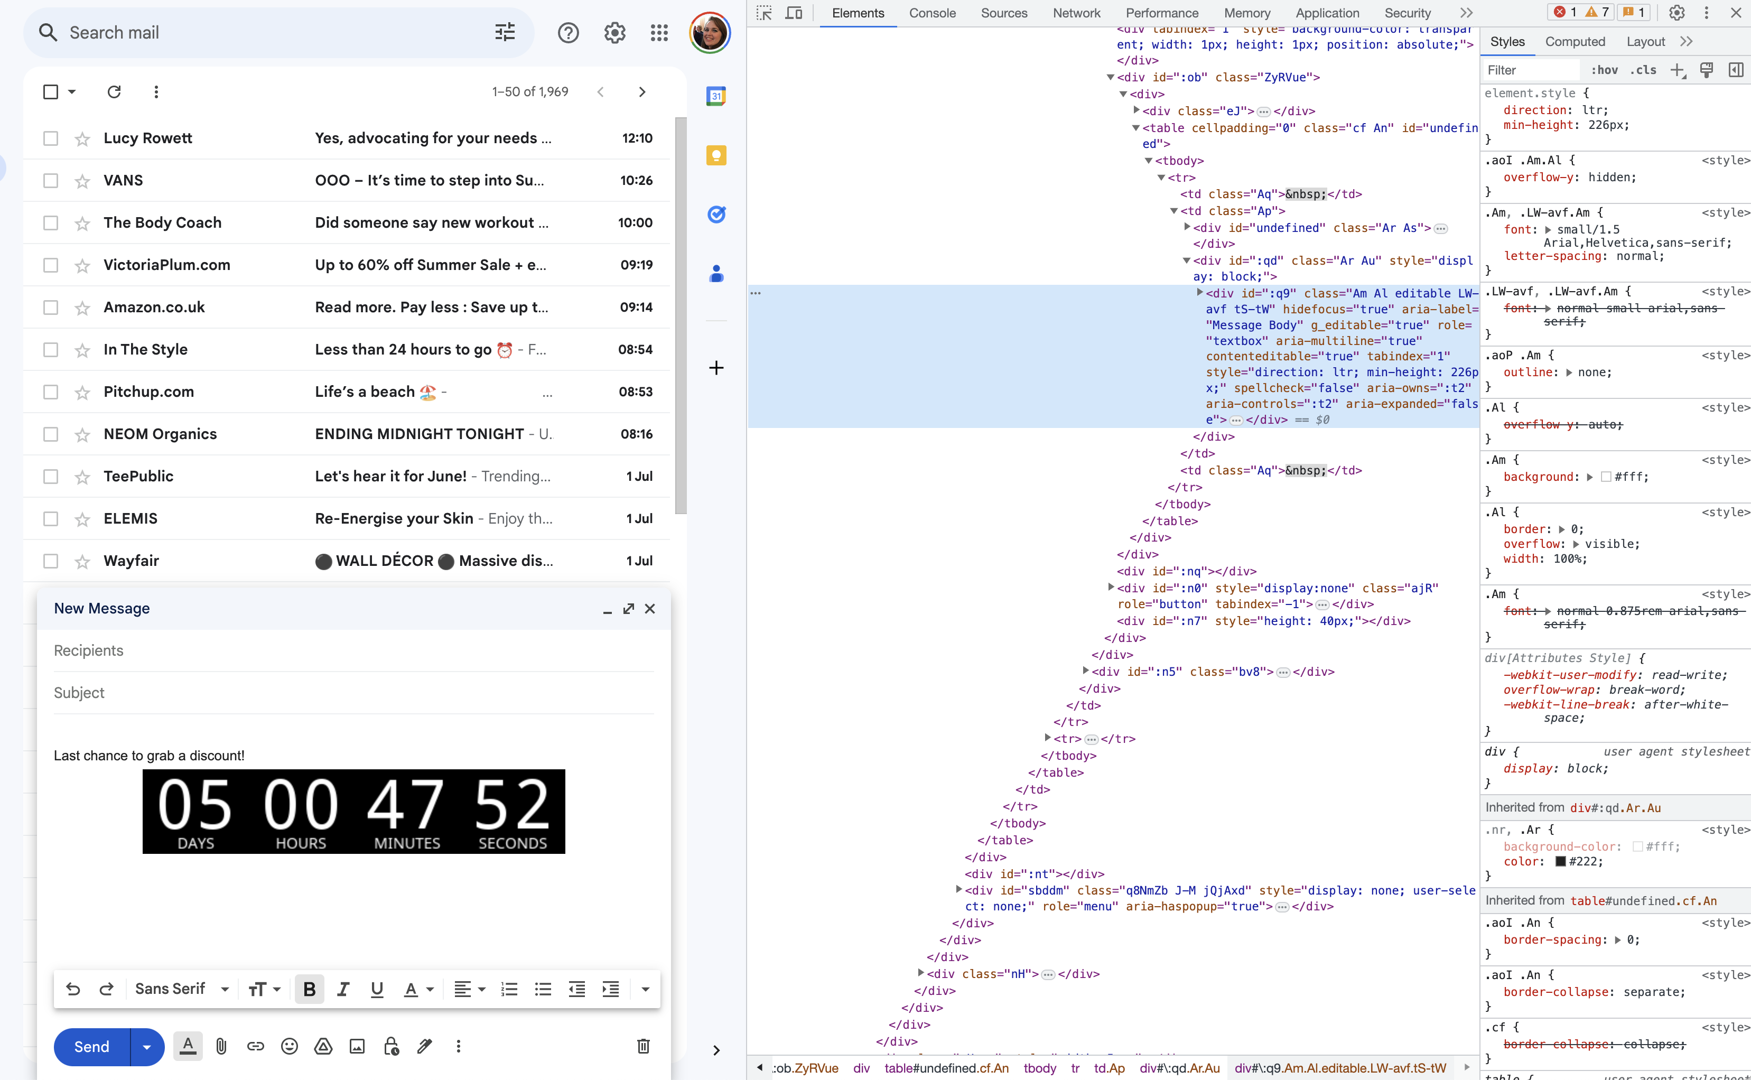Insert signature with the pen icon

coord(425,1046)
